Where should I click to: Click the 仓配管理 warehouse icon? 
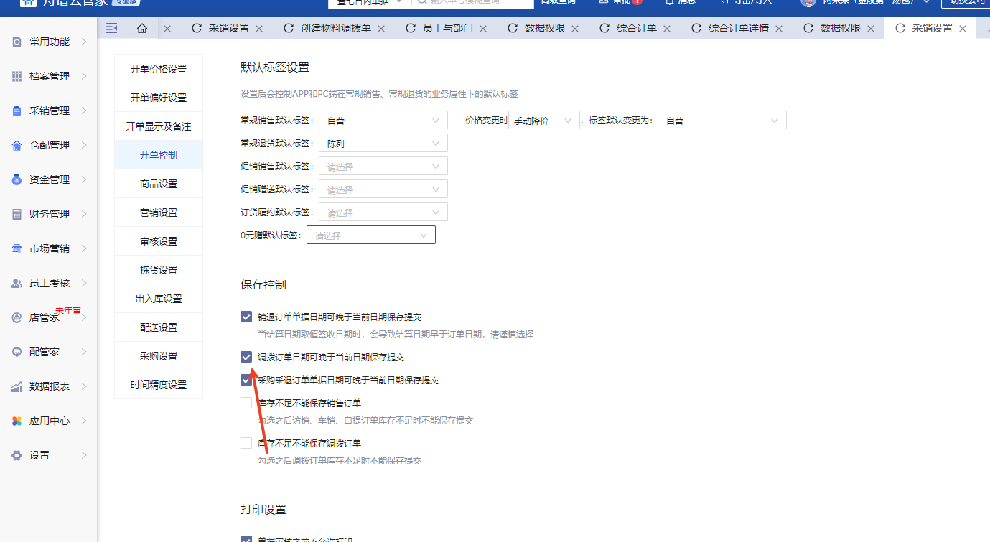pos(17,145)
